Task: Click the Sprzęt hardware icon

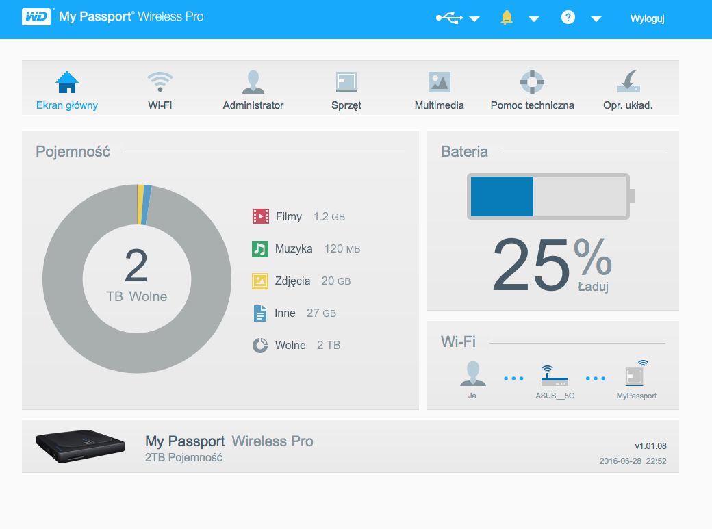Action: tap(346, 82)
